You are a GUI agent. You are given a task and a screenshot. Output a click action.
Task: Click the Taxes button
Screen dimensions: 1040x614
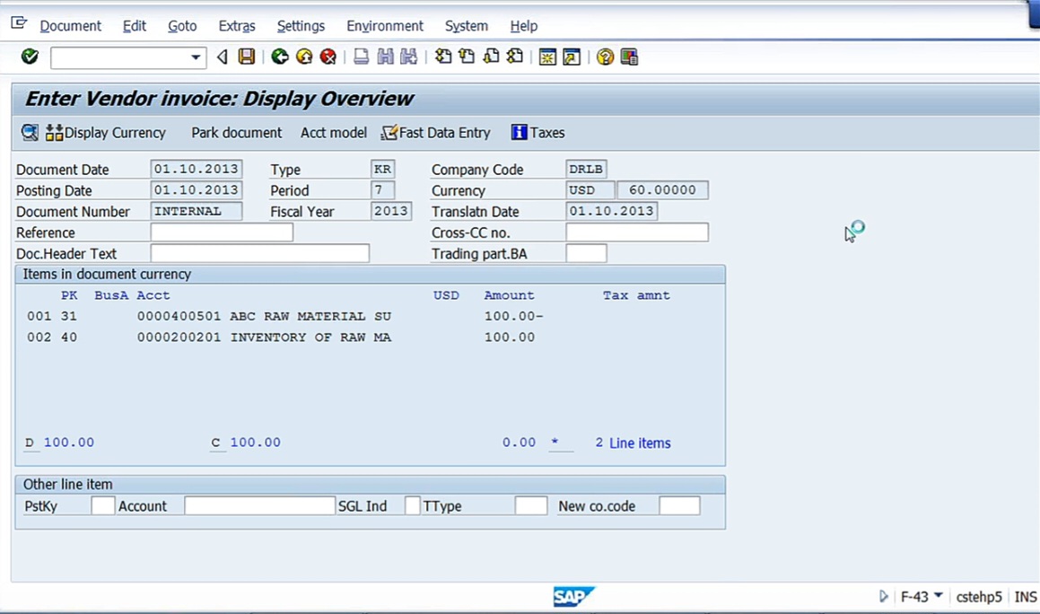point(537,133)
